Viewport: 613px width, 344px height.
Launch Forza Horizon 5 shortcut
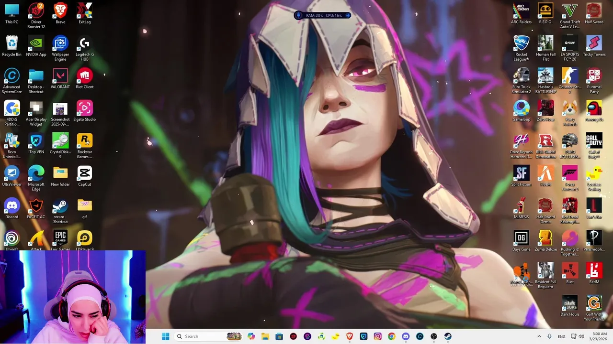pos(570,178)
